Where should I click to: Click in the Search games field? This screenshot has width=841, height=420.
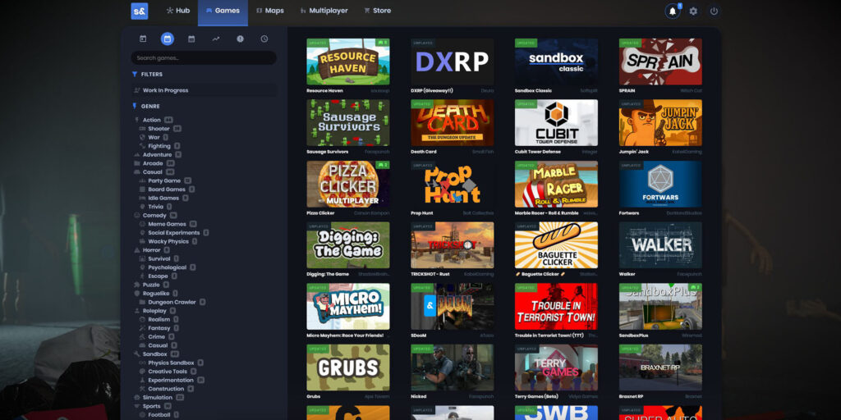pyautogui.click(x=204, y=58)
